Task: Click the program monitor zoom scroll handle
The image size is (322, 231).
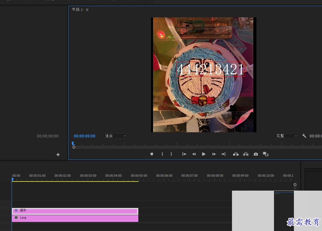Action: tap(74, 147)
